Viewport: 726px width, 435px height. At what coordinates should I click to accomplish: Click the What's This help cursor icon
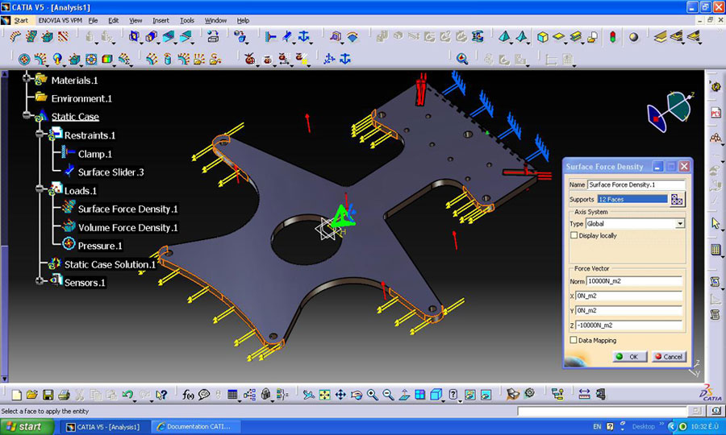pos(161,395)
